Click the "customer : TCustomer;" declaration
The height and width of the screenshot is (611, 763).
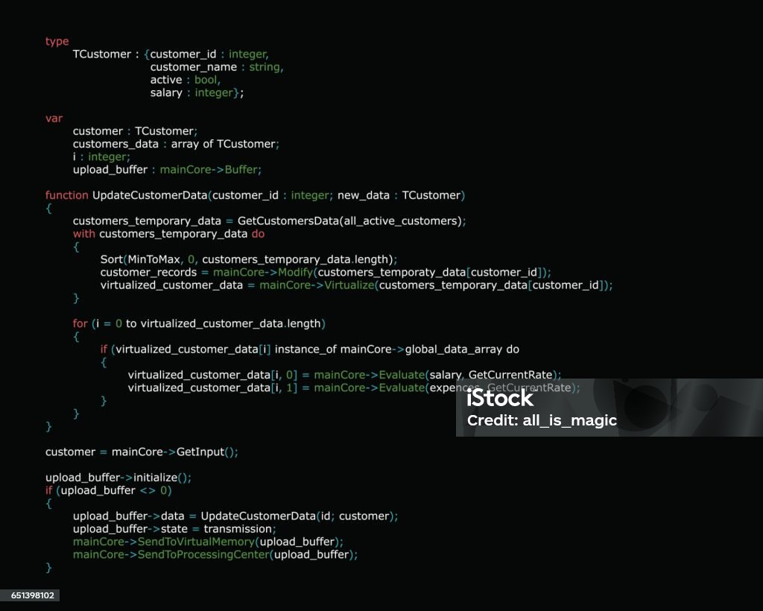[x=135, y=131]
